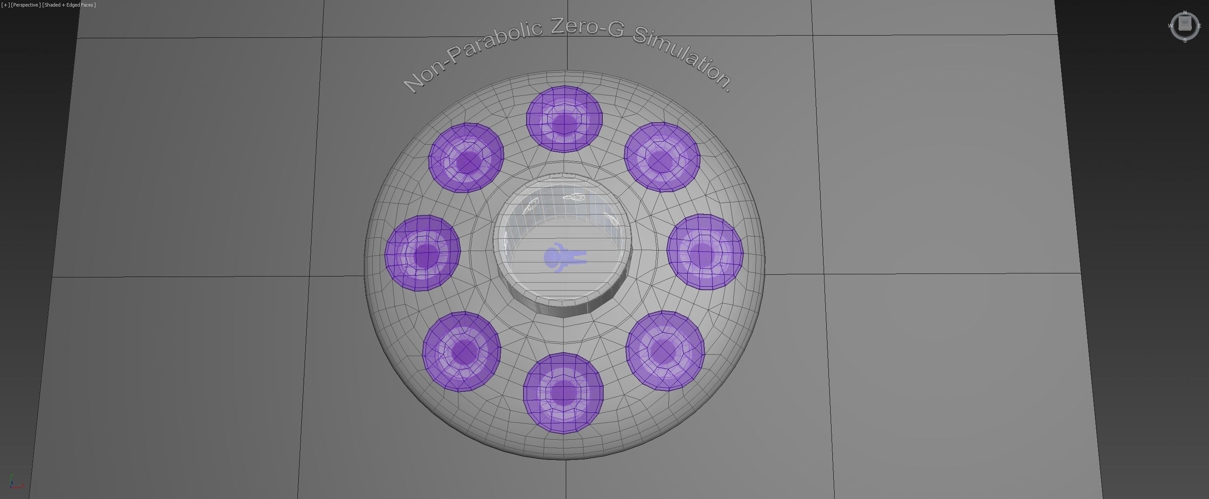Select the upper-left purple sphere

pyautogui.click(x=466, y=158)
